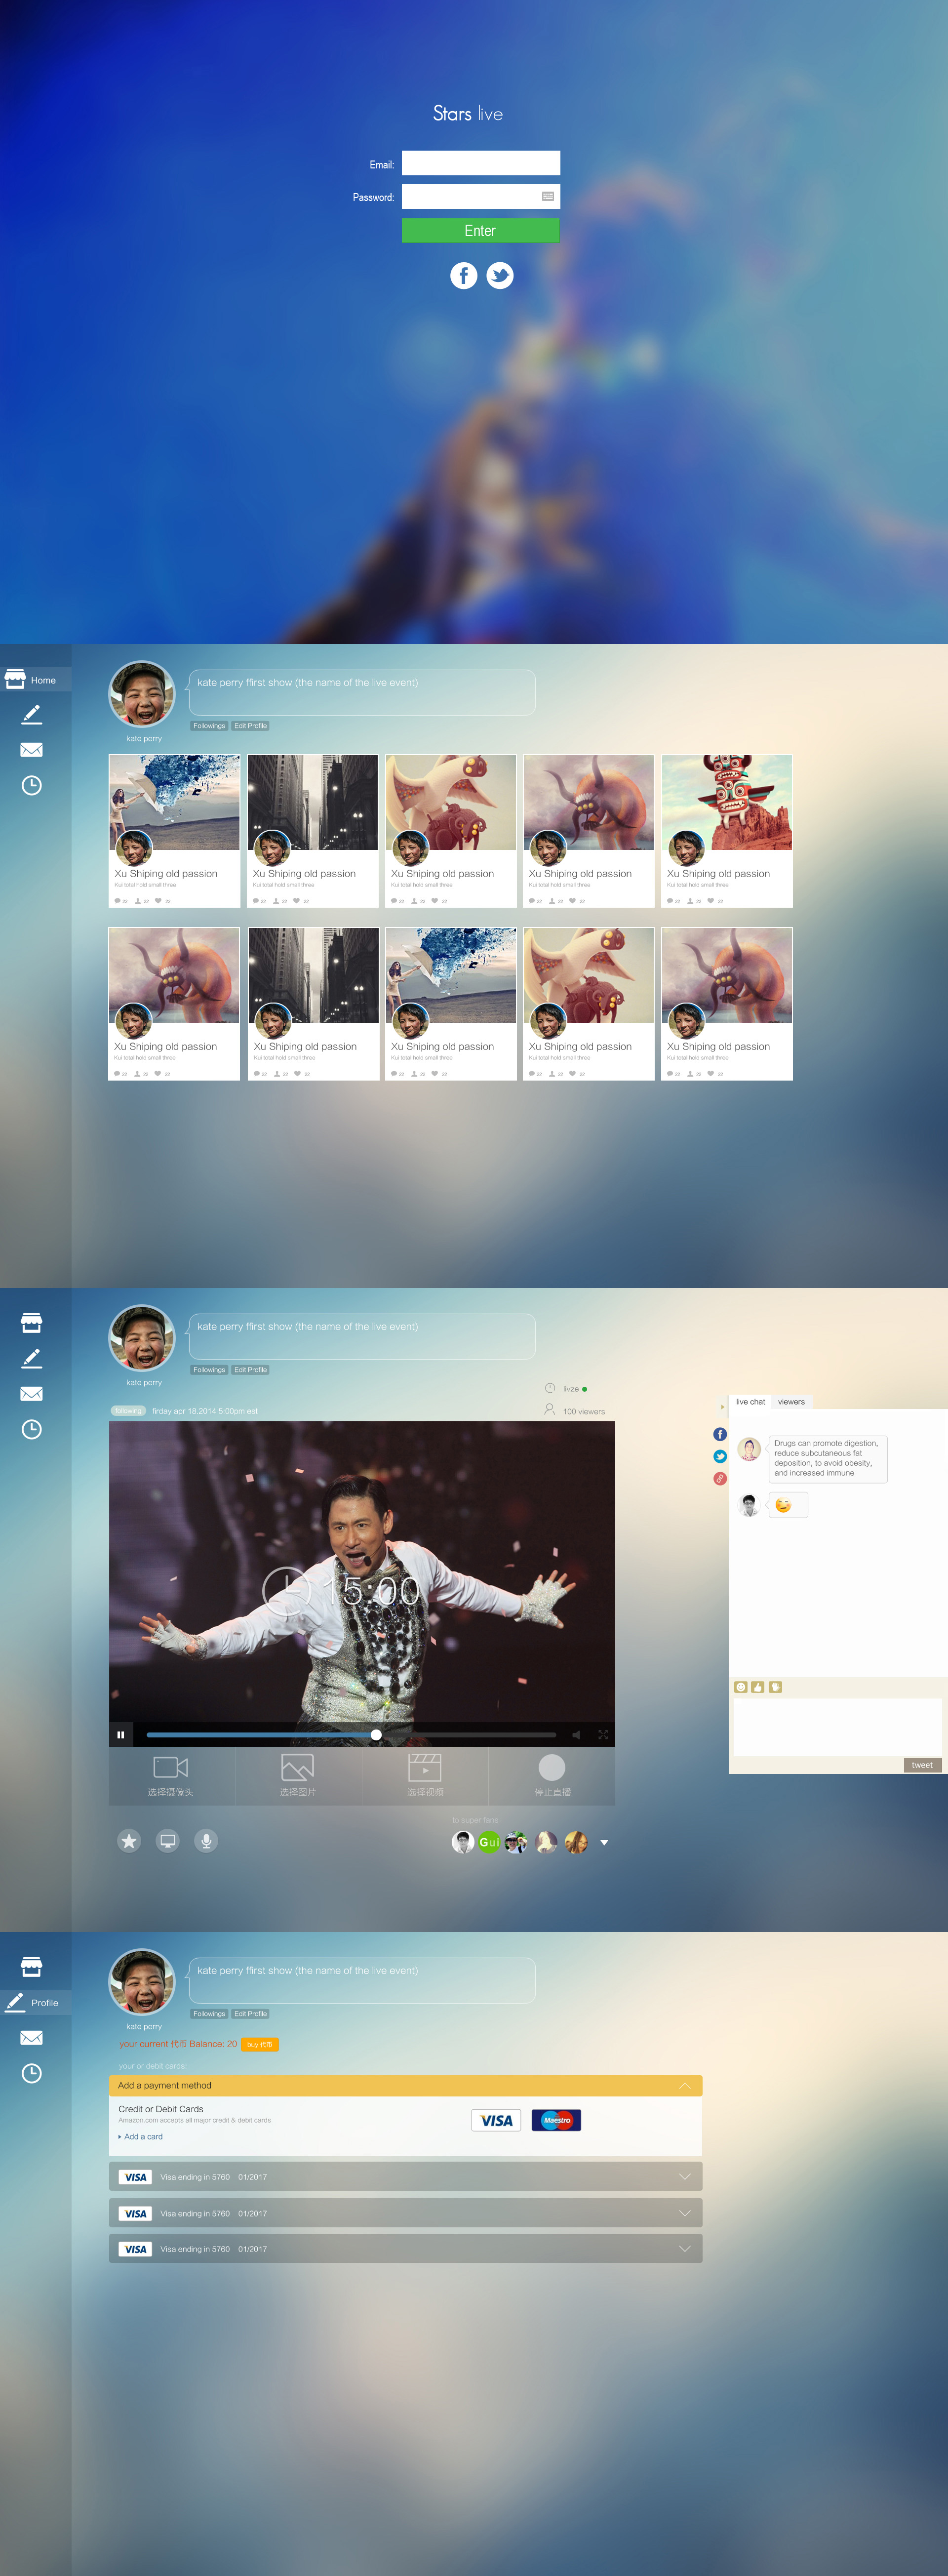Open the mail icon in the home screen sidebar
Image resolution: width=948 pixels, height=2576 pixels.
click(31, 749)
